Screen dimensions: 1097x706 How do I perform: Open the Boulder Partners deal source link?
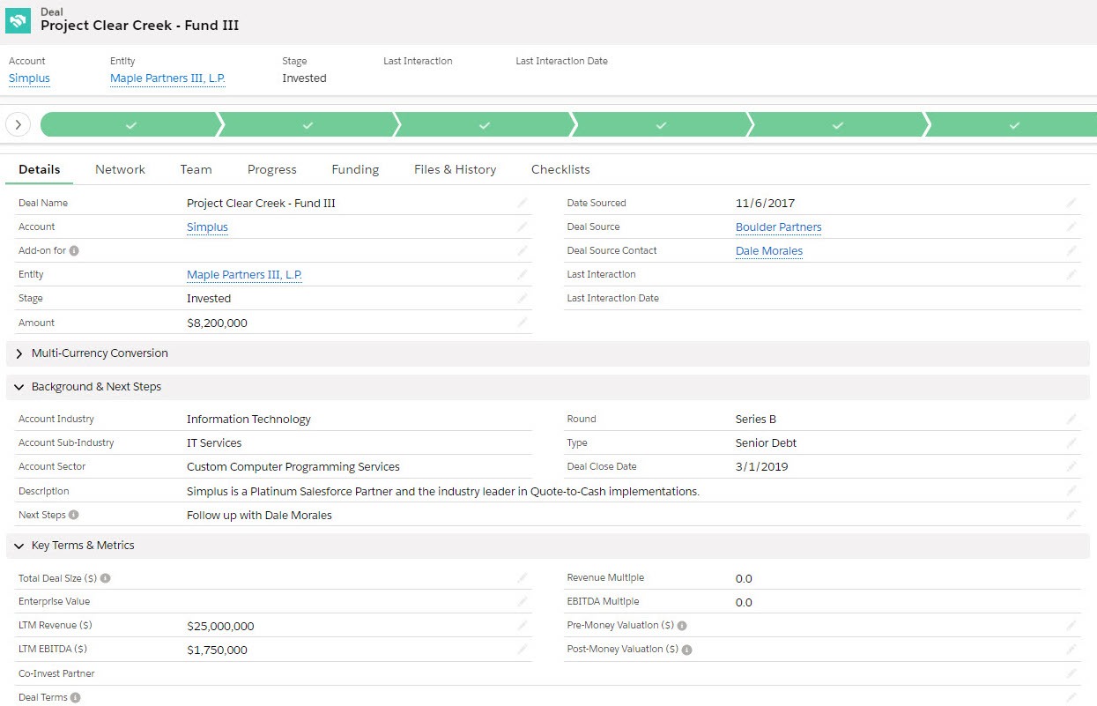[779, 227]
